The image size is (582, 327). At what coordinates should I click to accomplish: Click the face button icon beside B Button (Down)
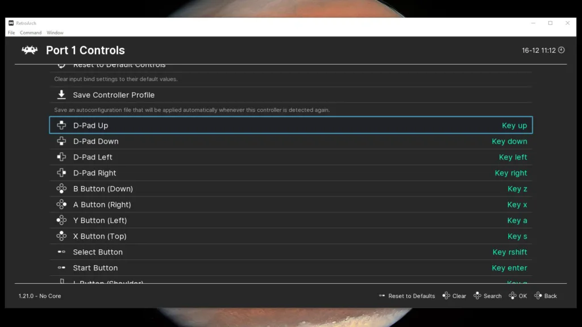tap(61, 188)
